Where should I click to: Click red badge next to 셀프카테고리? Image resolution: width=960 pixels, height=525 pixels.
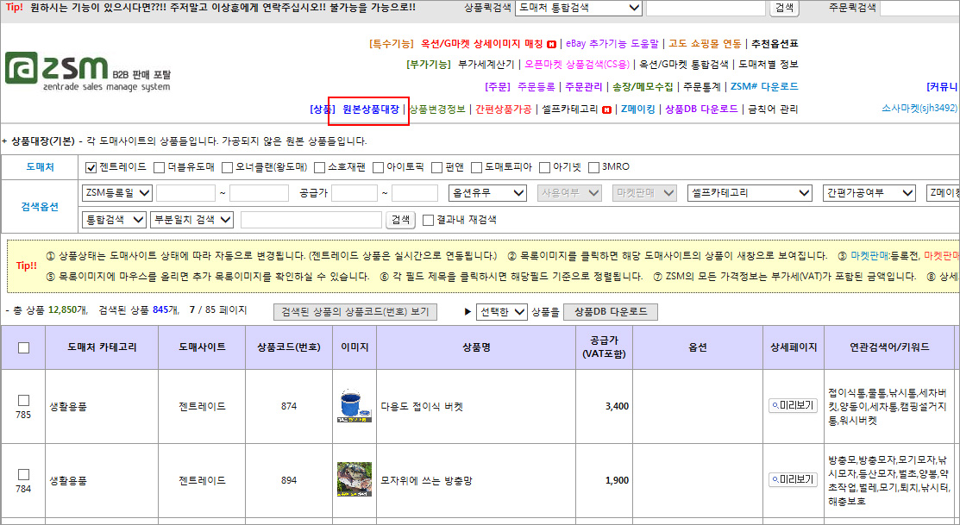(606, 110)
